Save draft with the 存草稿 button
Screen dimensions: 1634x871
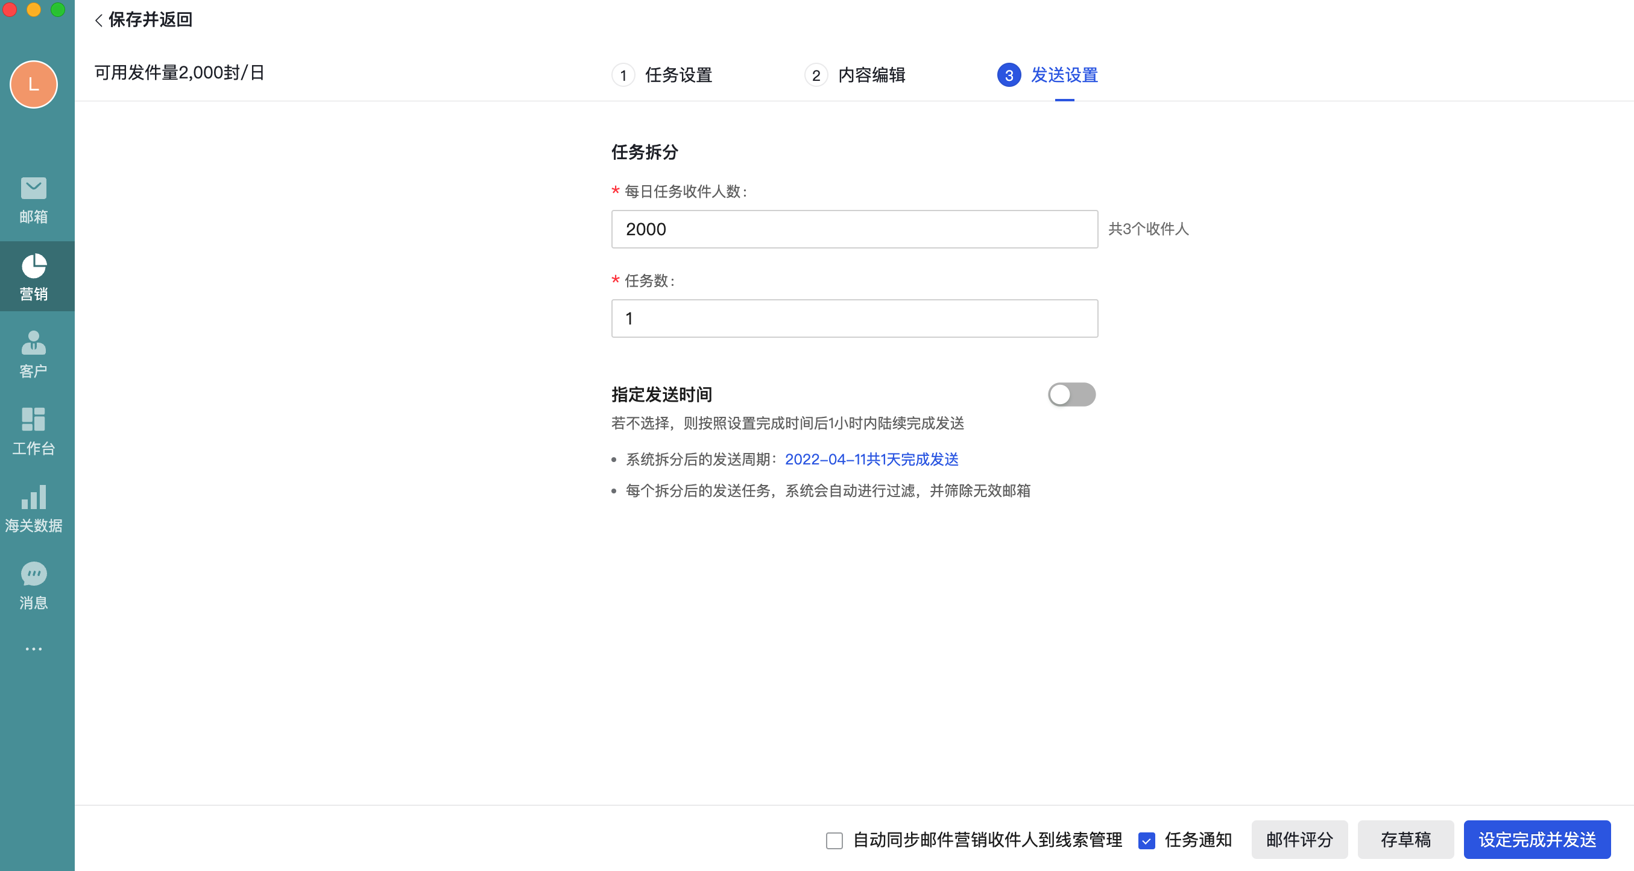pyautogui.click(x=1405, y=839)
